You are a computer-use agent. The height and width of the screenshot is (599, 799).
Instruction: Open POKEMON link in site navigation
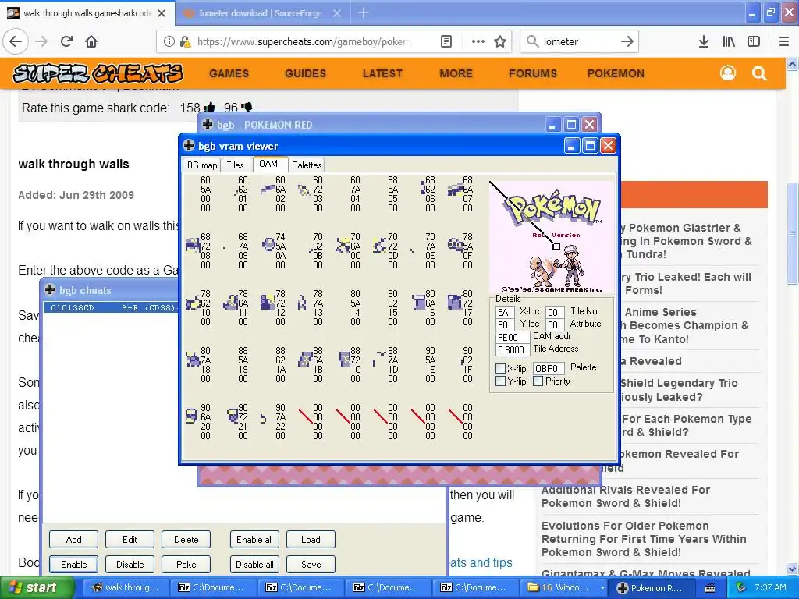616,73
